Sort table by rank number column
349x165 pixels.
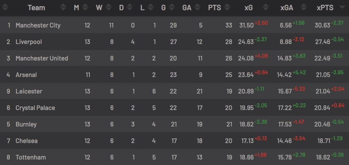[x=5, y=8]
